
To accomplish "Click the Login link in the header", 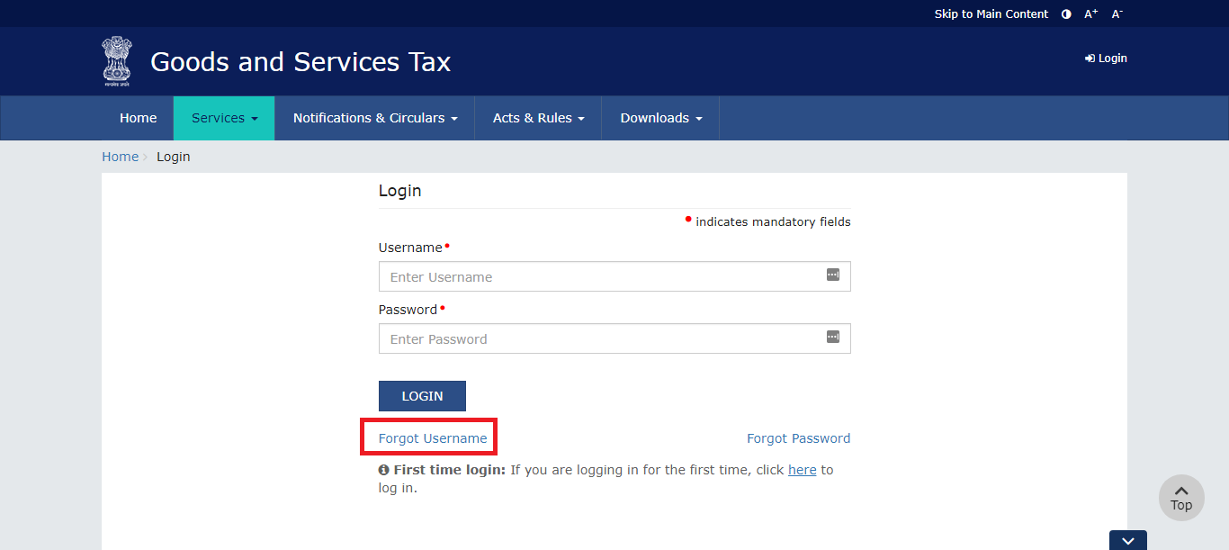I will [x=1106, y=59].
